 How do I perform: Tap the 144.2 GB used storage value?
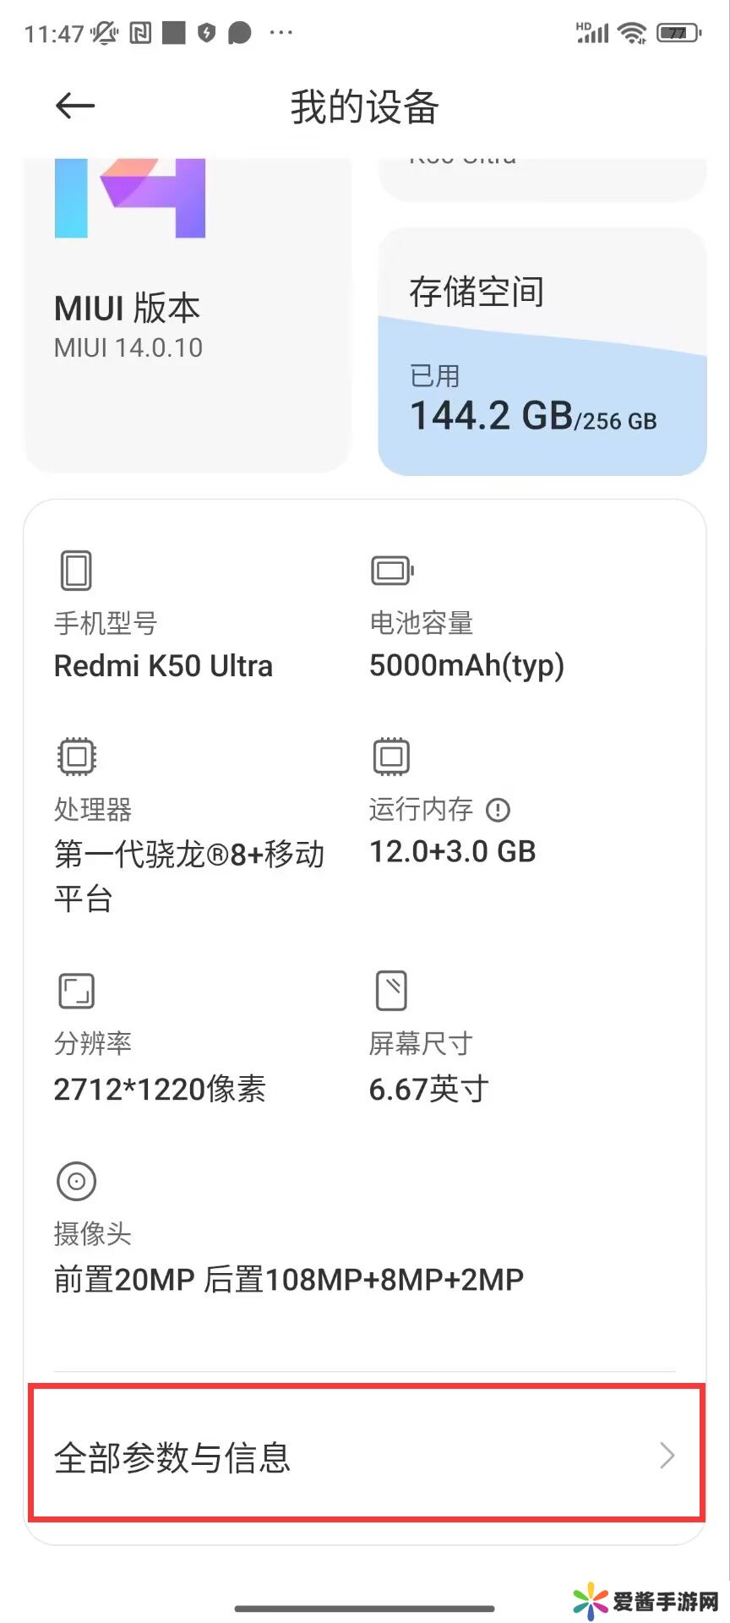(492, 416)
